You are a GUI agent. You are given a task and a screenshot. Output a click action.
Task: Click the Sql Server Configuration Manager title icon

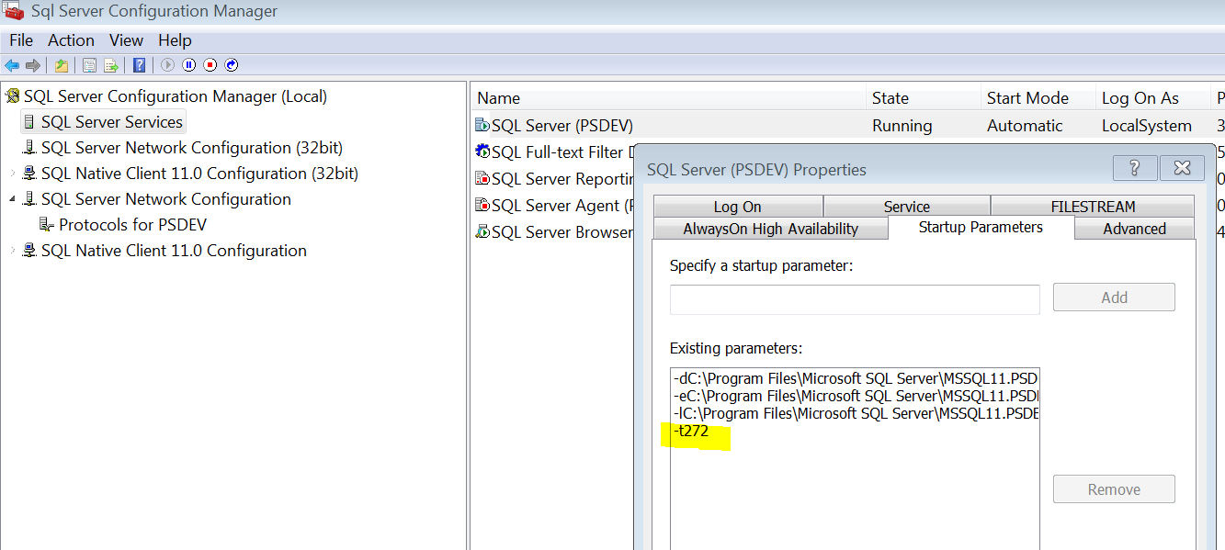[13, 11]
